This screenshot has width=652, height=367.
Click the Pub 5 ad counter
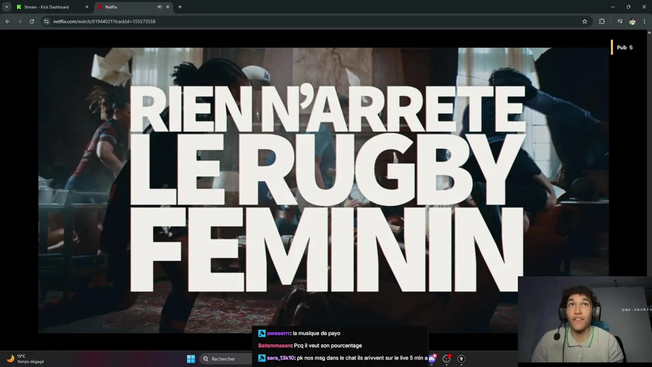[x=622, y=47]
